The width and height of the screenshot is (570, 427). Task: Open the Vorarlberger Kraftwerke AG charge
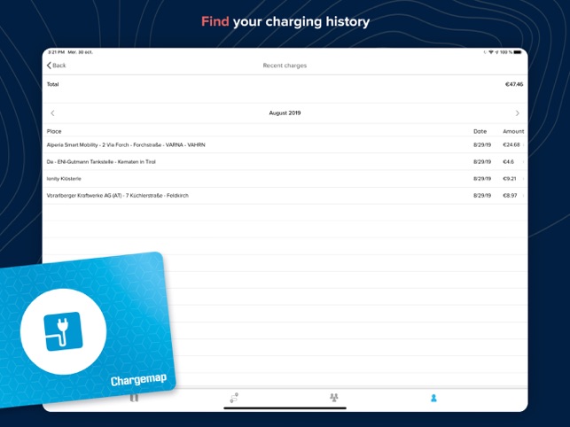[x=285, y=196]
